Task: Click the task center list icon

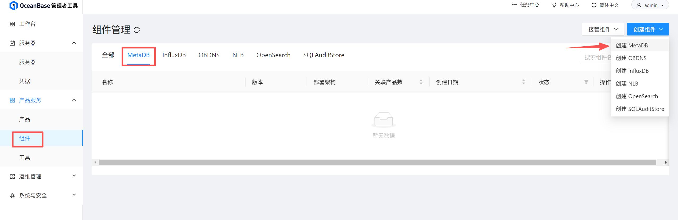Action: pyautogui.click(x=515, y=5)
